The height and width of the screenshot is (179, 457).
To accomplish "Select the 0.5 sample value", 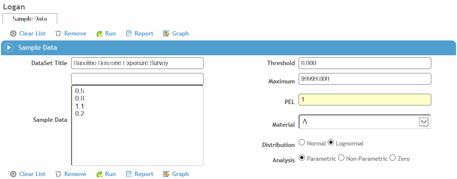I will coord(79,91).
